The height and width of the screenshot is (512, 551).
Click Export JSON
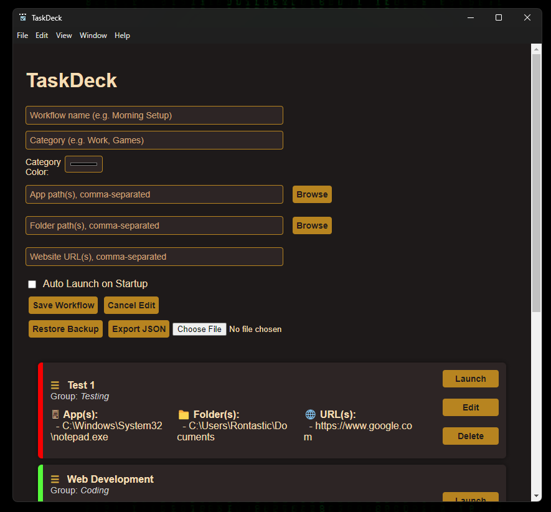(x=138, y=329)
